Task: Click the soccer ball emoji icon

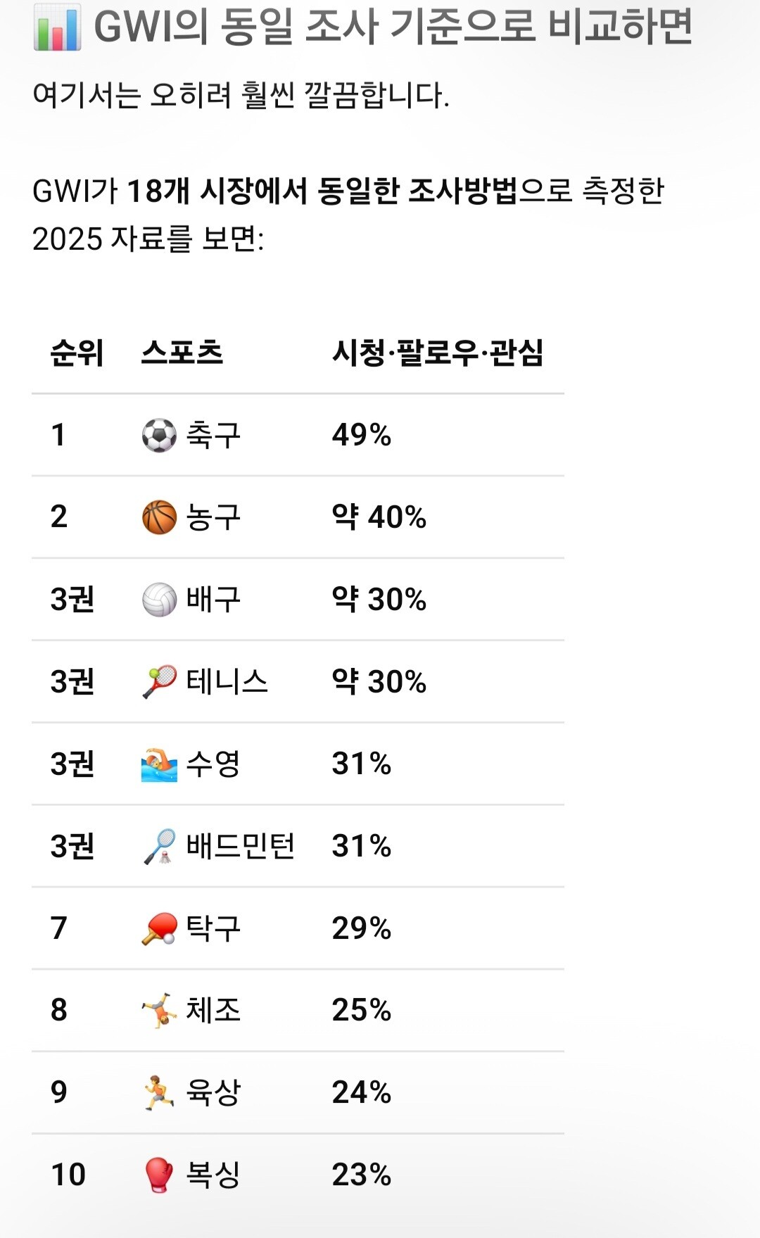Action: [159, 435]
